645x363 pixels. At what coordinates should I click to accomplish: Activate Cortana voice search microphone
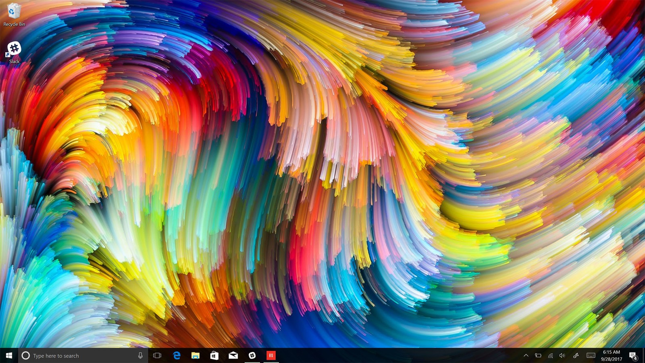click(x=140, y=355)
